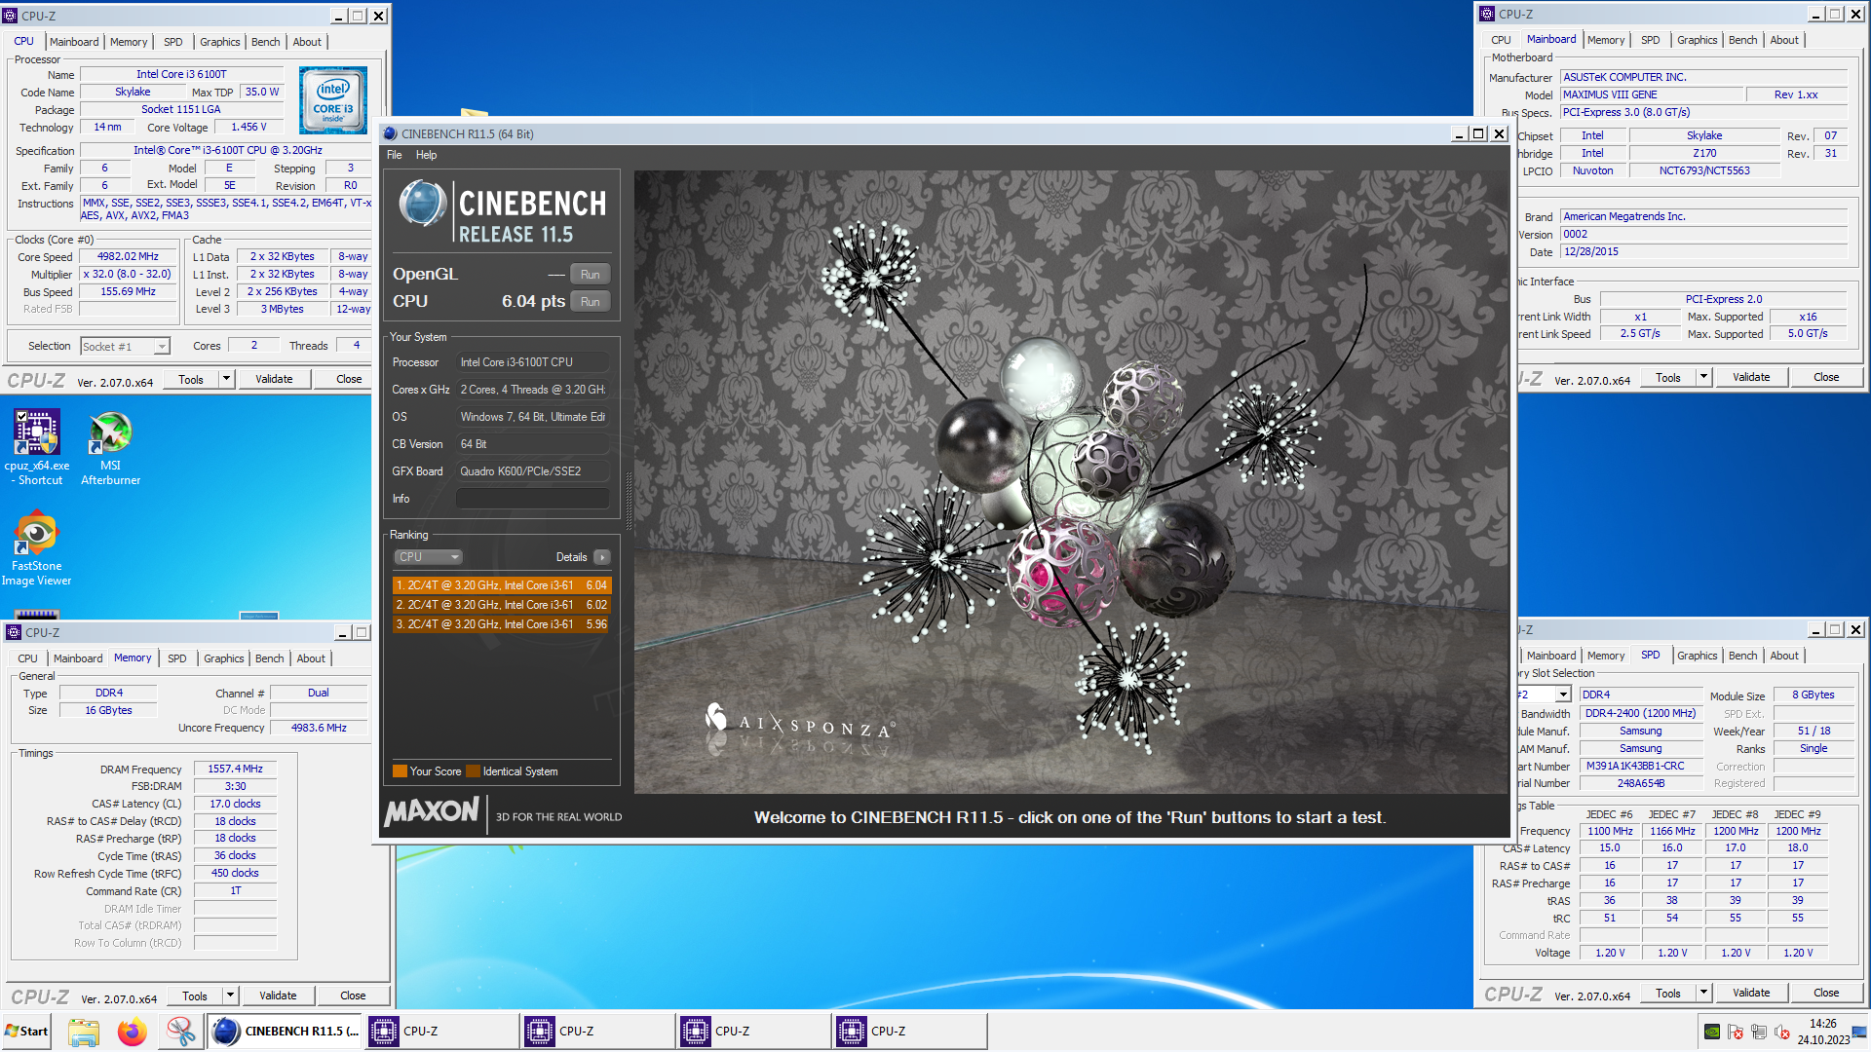The image size is (1871, 1052).
Task: Select ranking row one with score 6.04
Action: (x=502, y=585)
